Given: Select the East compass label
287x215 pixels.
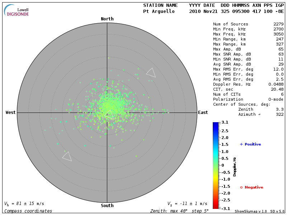Looking at the screenshot, I should [x=203, y=113].
